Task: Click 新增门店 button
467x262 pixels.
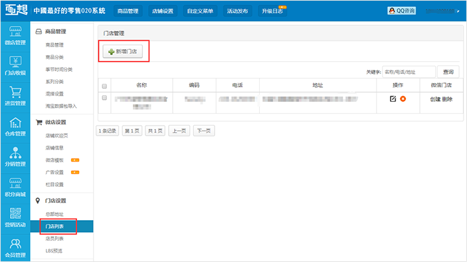Action: pyautogui.click(x=123, y=52)
